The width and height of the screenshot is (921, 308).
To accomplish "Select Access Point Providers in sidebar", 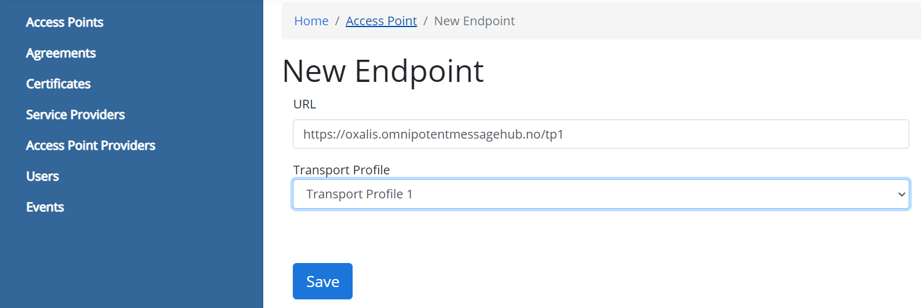I will coord(91,145).
